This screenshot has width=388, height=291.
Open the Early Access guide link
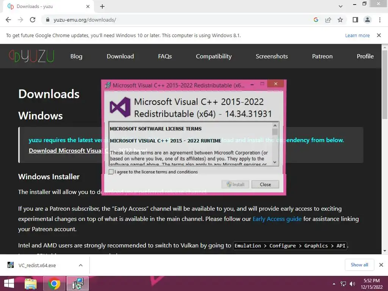tap(277, 219)
